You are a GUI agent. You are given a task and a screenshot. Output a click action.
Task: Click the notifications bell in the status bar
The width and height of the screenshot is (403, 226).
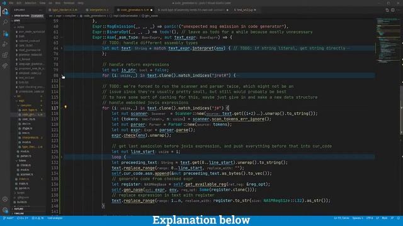[399, 218]
